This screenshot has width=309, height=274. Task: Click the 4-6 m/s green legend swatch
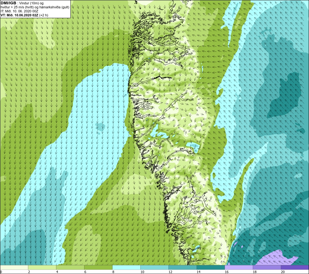coord(70,267)
